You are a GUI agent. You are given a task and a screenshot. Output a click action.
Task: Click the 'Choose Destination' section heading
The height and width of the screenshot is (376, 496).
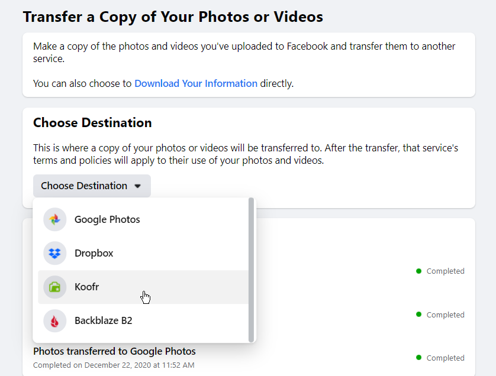pos(92,122)
